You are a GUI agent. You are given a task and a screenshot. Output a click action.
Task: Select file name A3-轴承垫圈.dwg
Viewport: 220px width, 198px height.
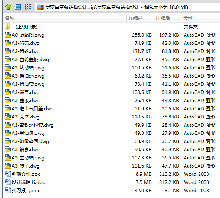pos(30,141)
